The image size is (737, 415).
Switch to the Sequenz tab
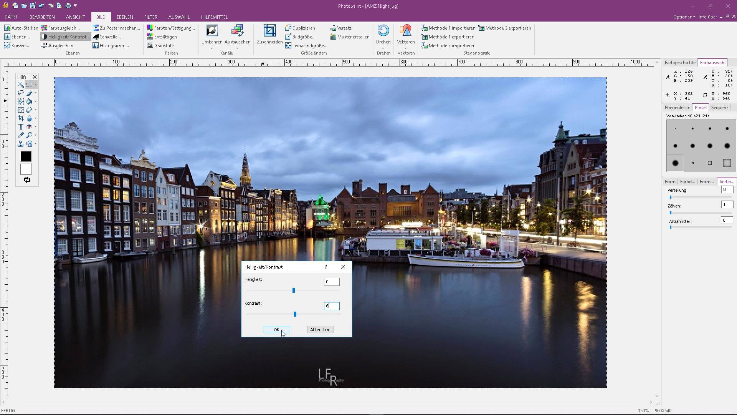pos(720,108)
